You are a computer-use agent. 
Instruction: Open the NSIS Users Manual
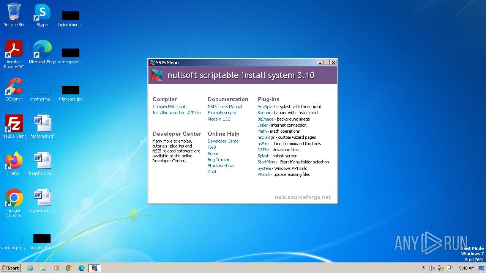[x=225, y=107]
